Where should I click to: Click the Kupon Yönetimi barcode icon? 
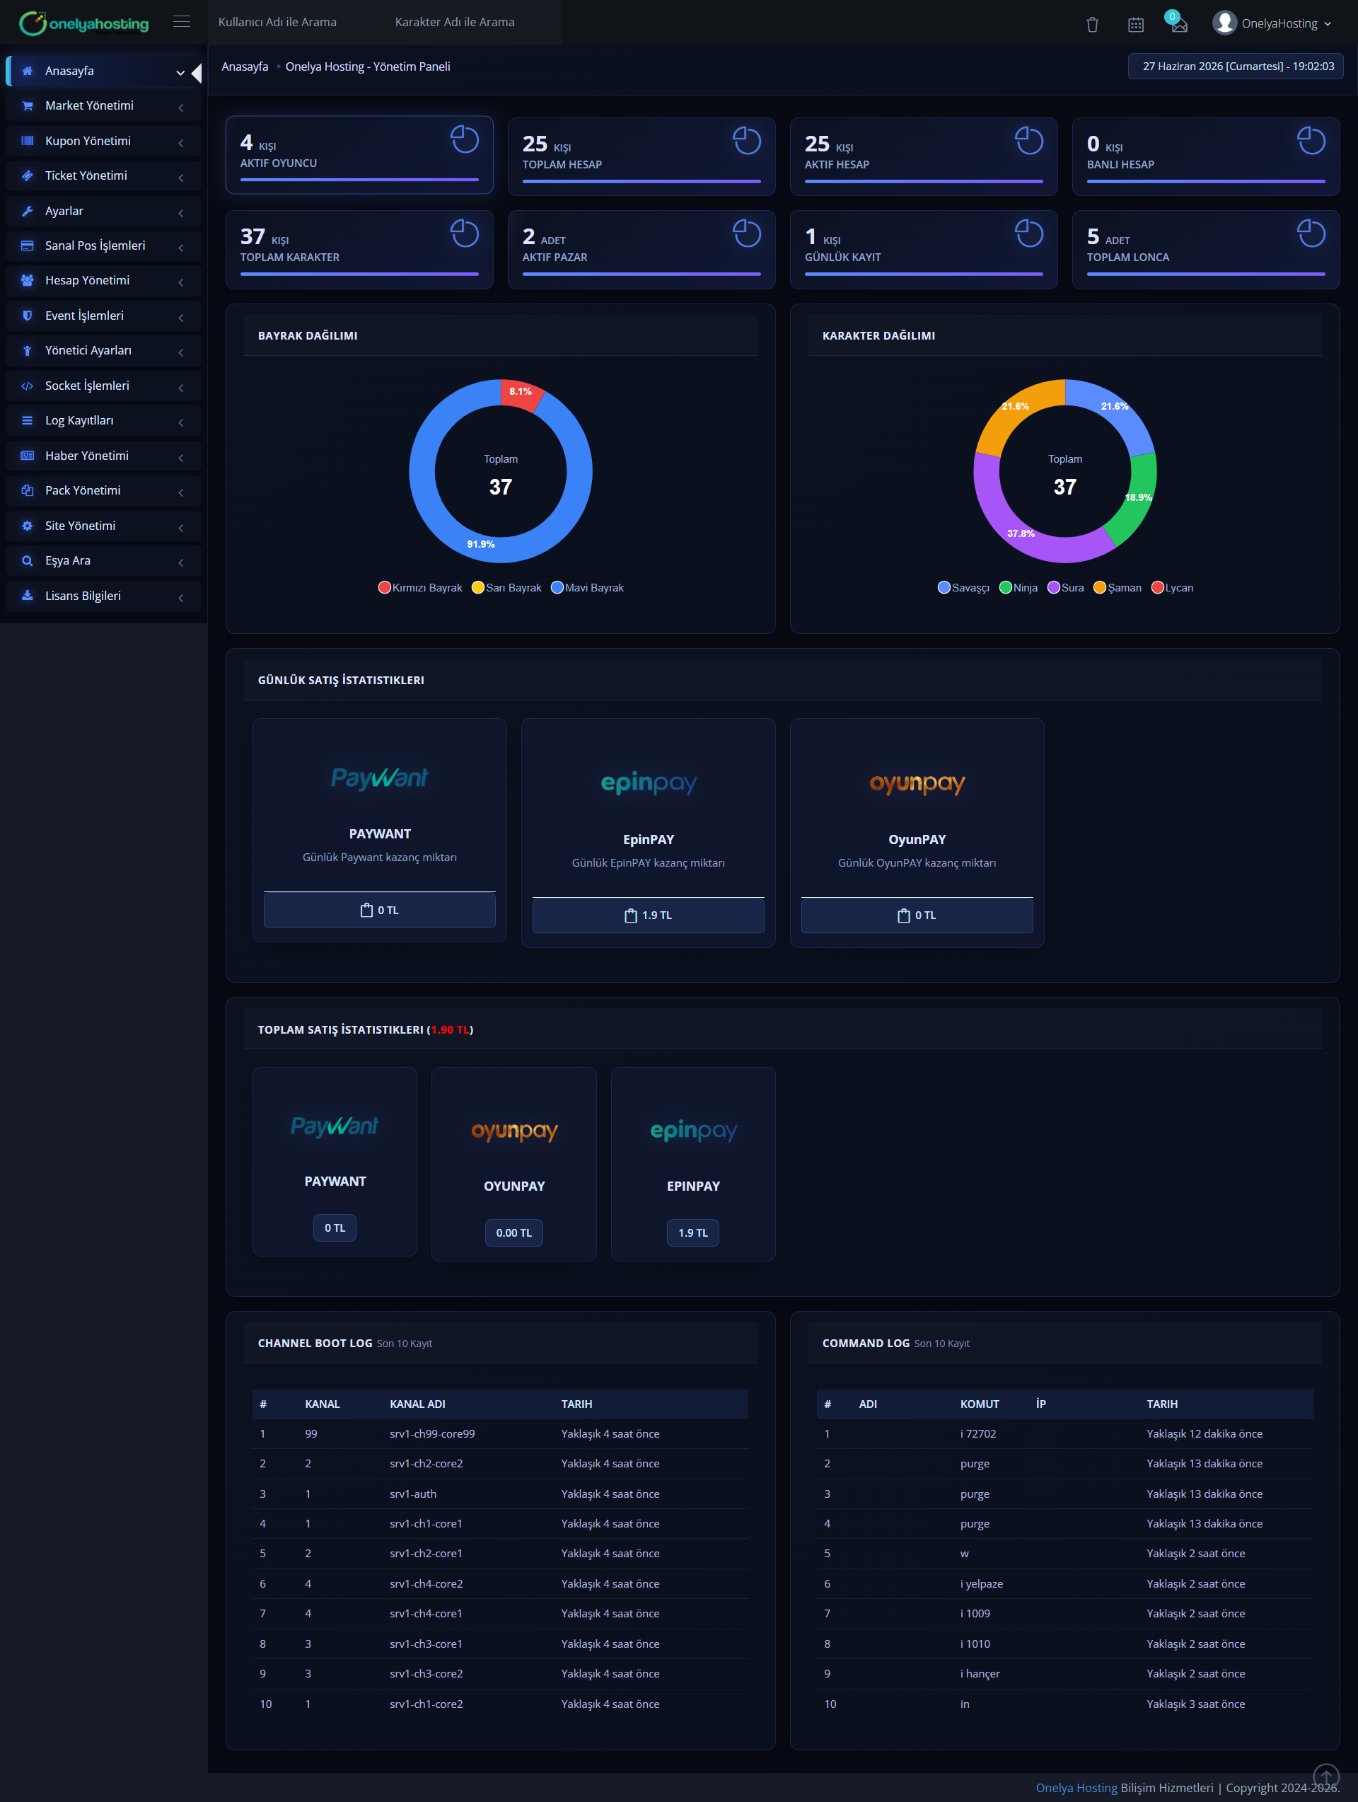point(28,141)
